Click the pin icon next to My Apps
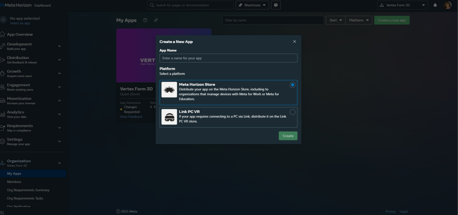The image size is (458, 215). (x=156, y=20)
